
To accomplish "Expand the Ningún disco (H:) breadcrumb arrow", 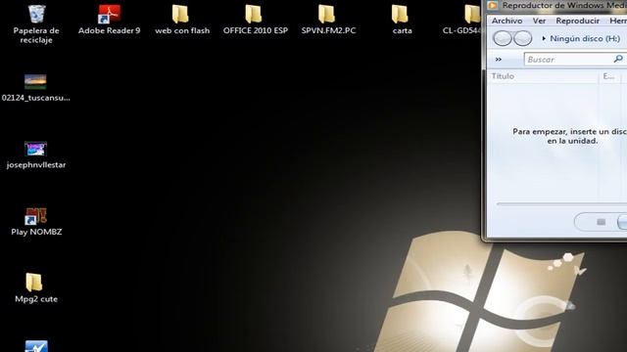I will click(544, 39).
